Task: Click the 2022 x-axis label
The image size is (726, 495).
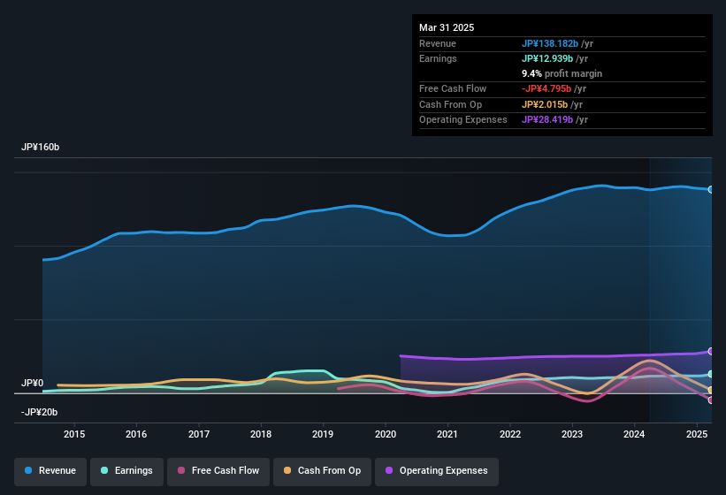Action: tap(510, 434)
